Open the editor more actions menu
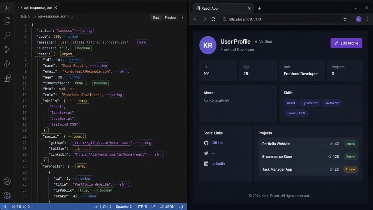 tap(182, 17)
